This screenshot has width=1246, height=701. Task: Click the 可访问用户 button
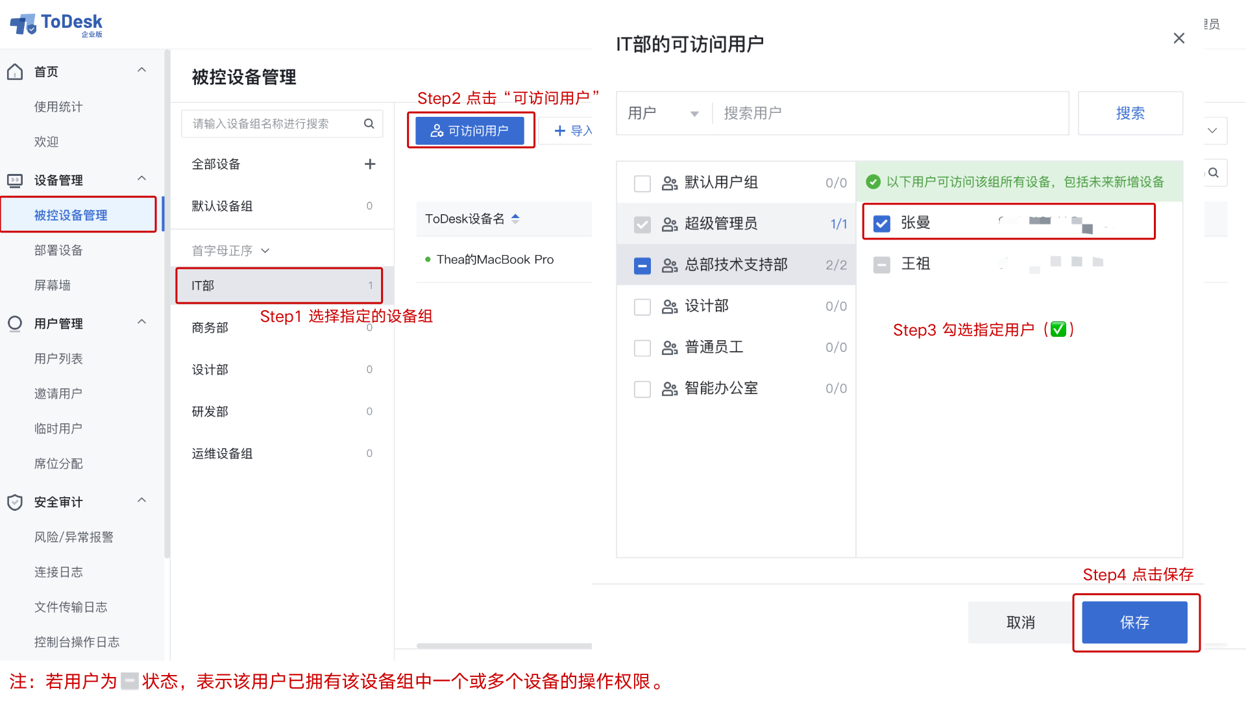coord(470,130)
